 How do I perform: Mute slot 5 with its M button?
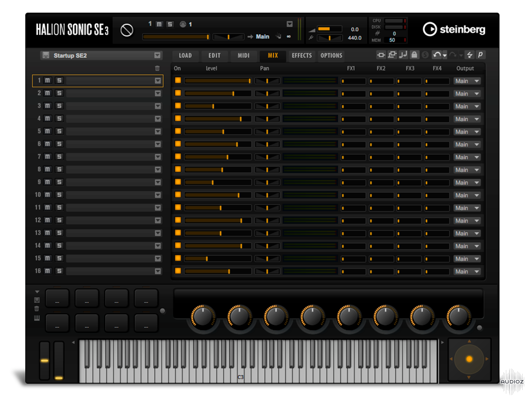click(x=47, y=132)
